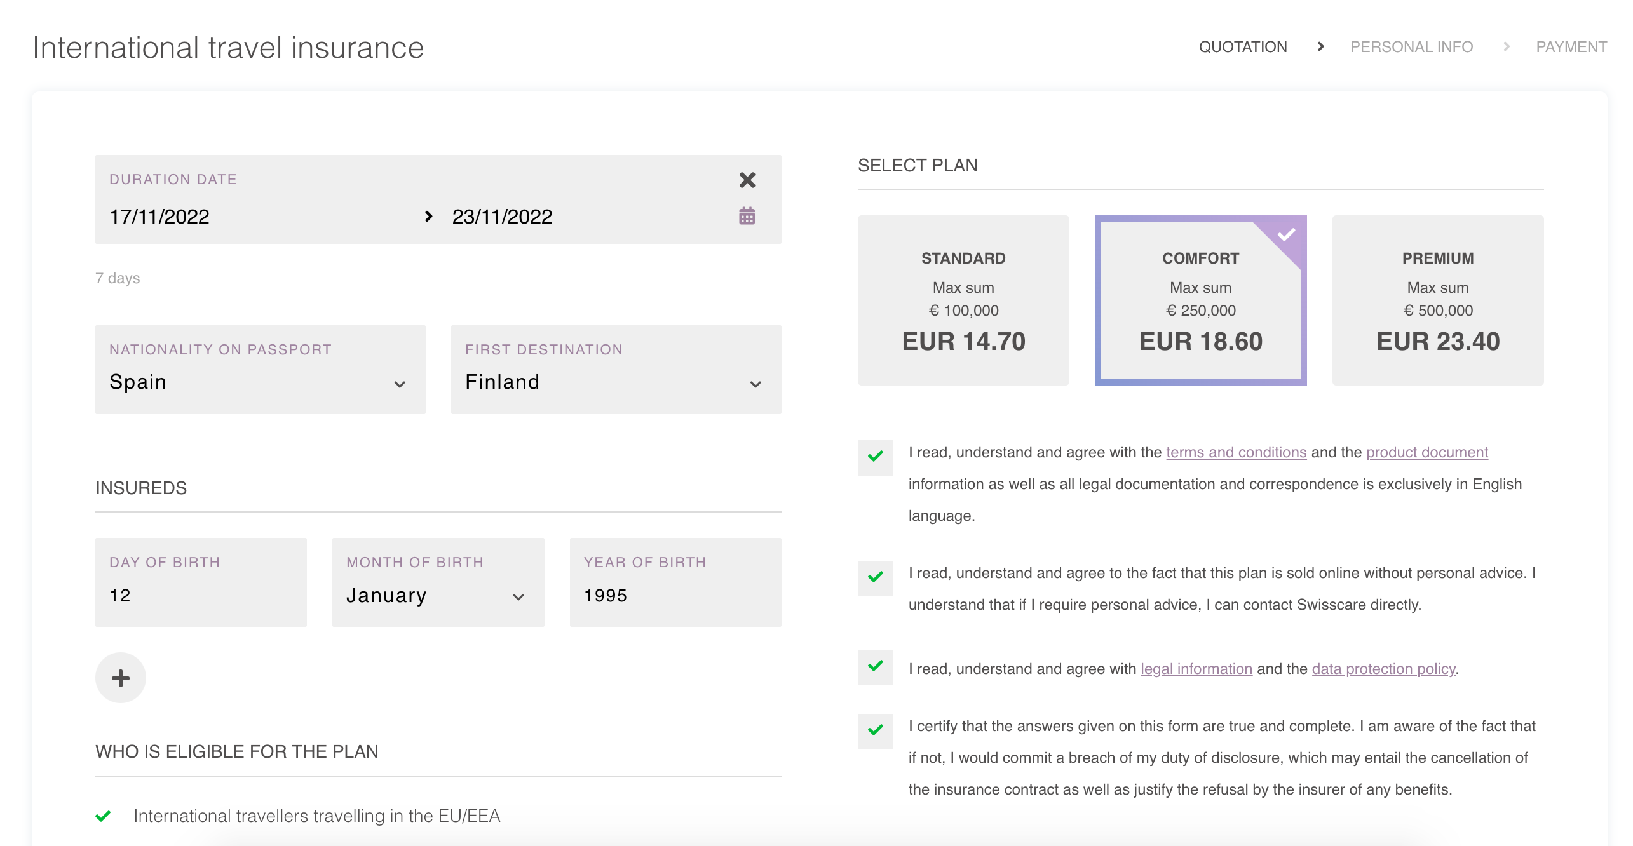Open the Month of Birth dropdown
This screenshot has height=846, width=1633.
pos(438,595)
